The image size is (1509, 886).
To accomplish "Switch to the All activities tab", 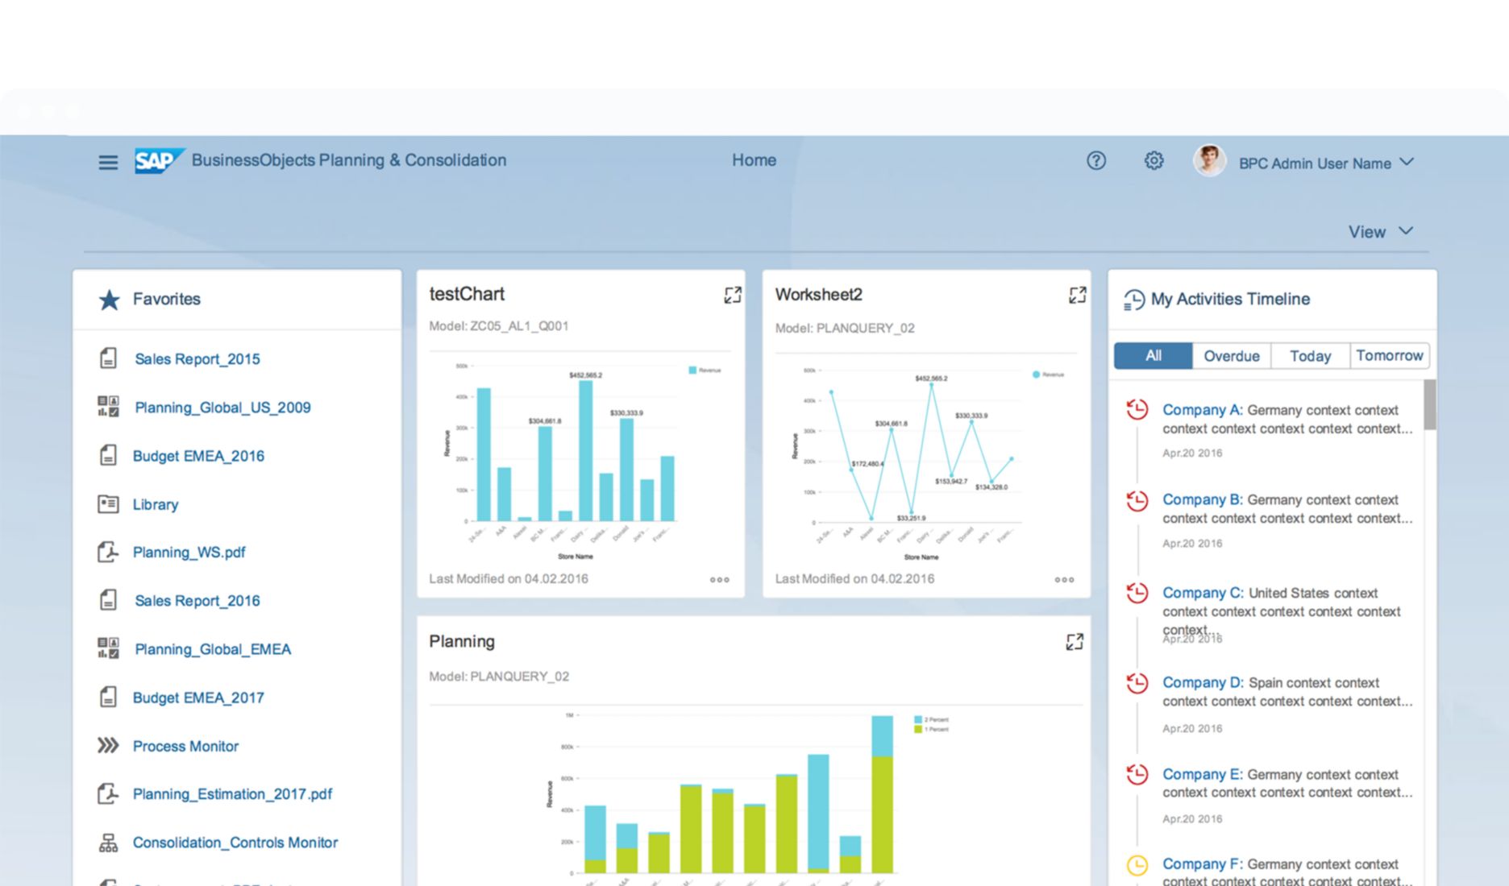I will click(1153, 355).
